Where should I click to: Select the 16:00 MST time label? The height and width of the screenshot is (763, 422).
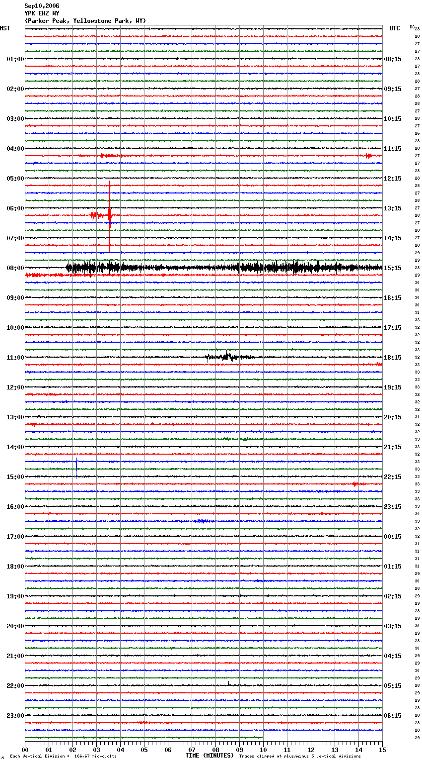15,507
